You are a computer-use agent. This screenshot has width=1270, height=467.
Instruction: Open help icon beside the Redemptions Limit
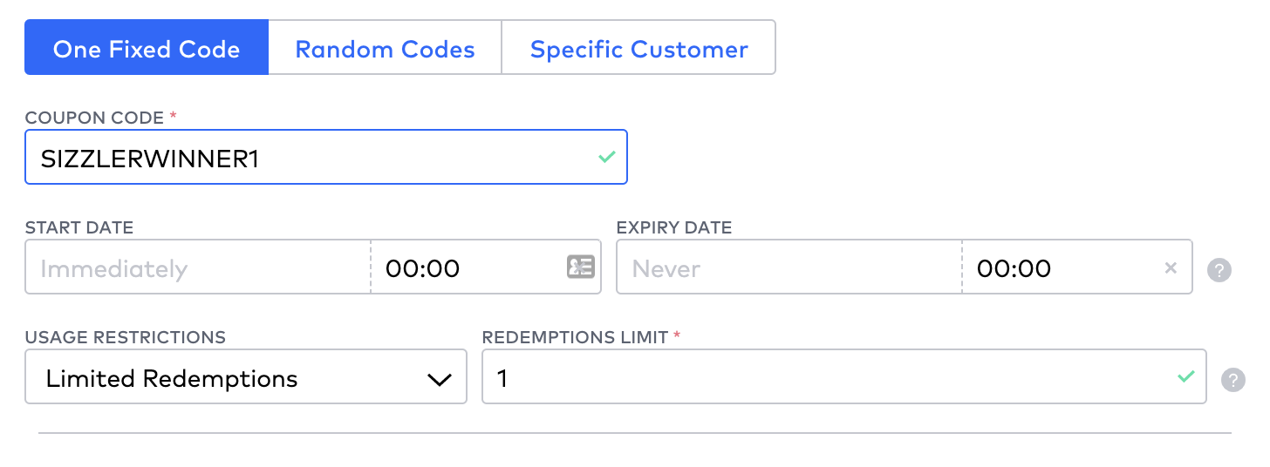pos(1232,380)
